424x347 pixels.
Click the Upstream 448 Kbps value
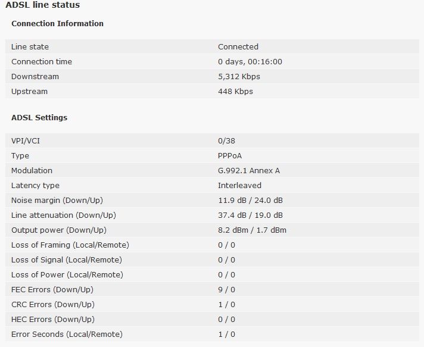pyautogui.click(x=235, y=92)
